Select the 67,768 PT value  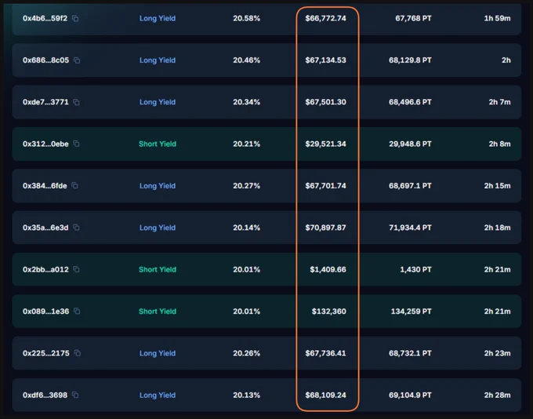point(413,18)
